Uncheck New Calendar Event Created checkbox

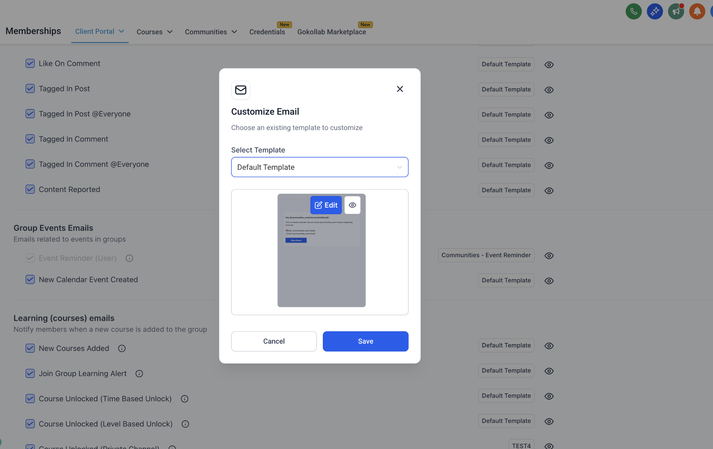pyautogui.click(x=30, y=280)
